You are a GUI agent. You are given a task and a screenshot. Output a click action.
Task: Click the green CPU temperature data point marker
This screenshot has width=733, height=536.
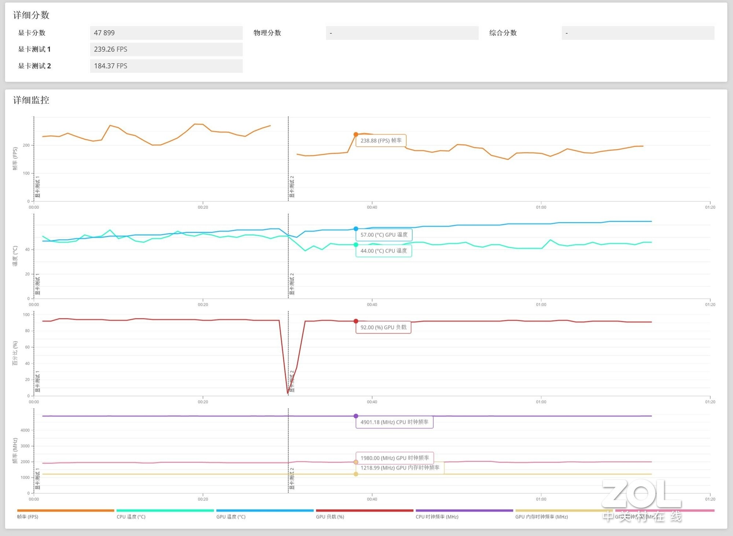tap(356, 245)
